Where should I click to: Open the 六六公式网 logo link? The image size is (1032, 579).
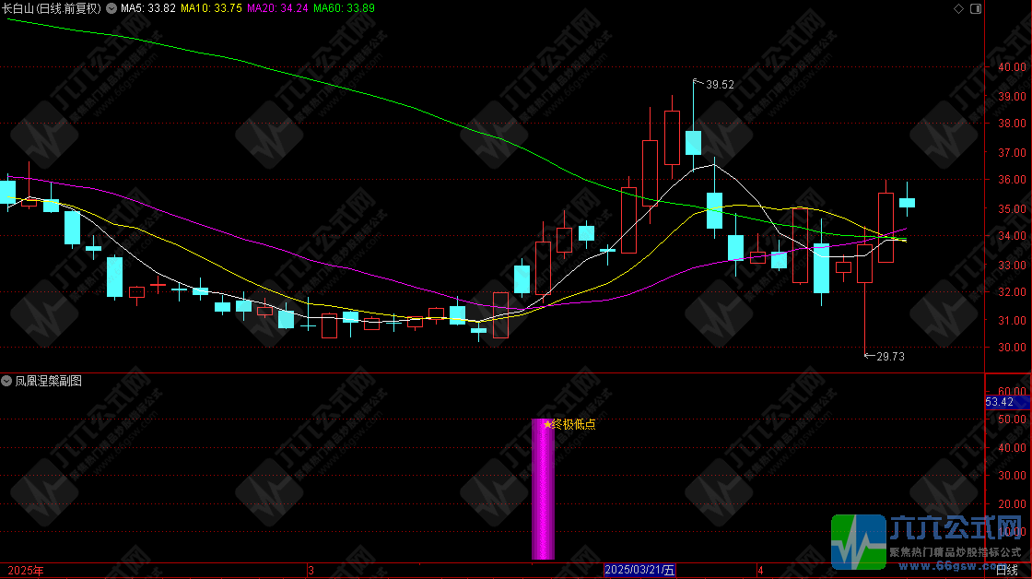tap(931, 541)
